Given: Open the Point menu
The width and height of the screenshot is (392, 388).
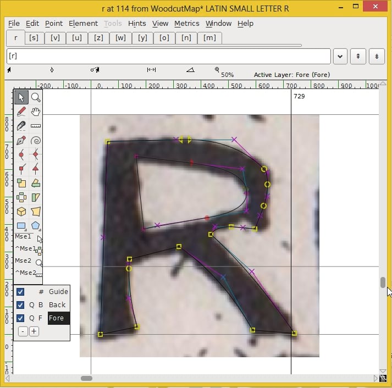Looking at the screenshot, I should [54, 24].
